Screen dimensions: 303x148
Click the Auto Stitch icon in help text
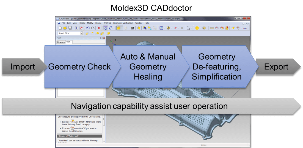73,121
